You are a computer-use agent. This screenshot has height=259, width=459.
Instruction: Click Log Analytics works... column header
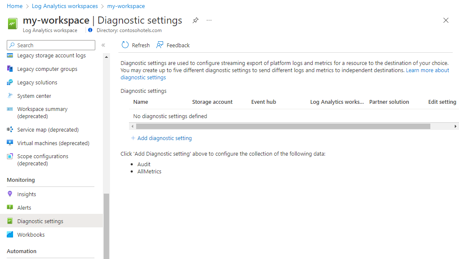click(x=337, y=102)
